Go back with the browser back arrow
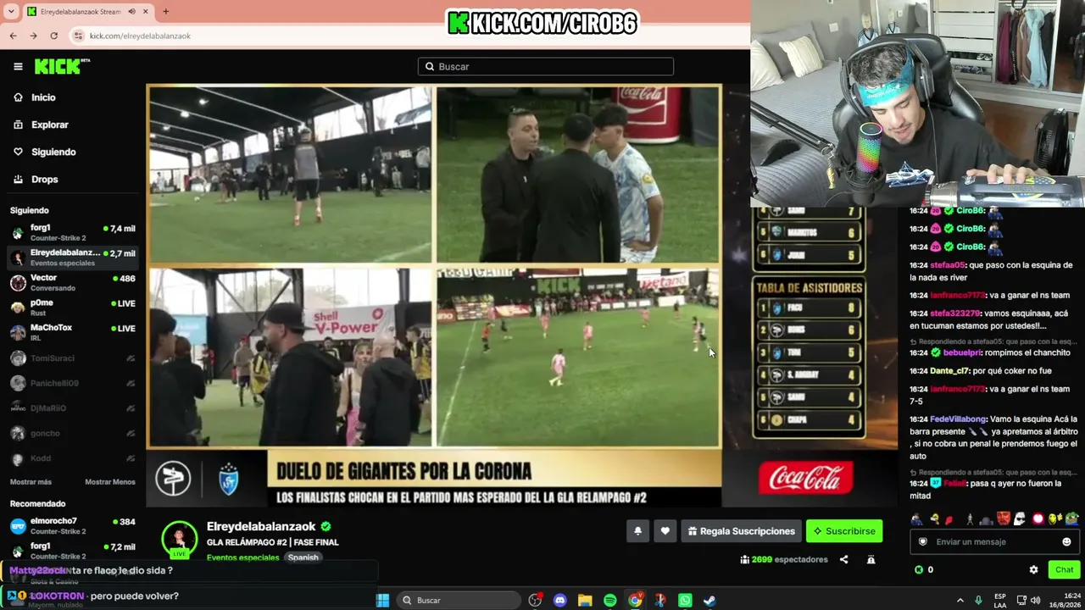Viewport: 1085px width, 610px height. tap(13, 36)
